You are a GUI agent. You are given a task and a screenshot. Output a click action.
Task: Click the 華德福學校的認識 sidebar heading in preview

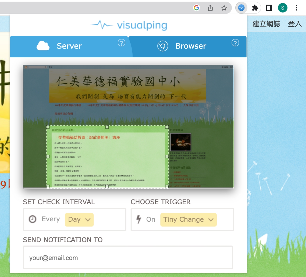pyautogui.click(x=181, y=168)
